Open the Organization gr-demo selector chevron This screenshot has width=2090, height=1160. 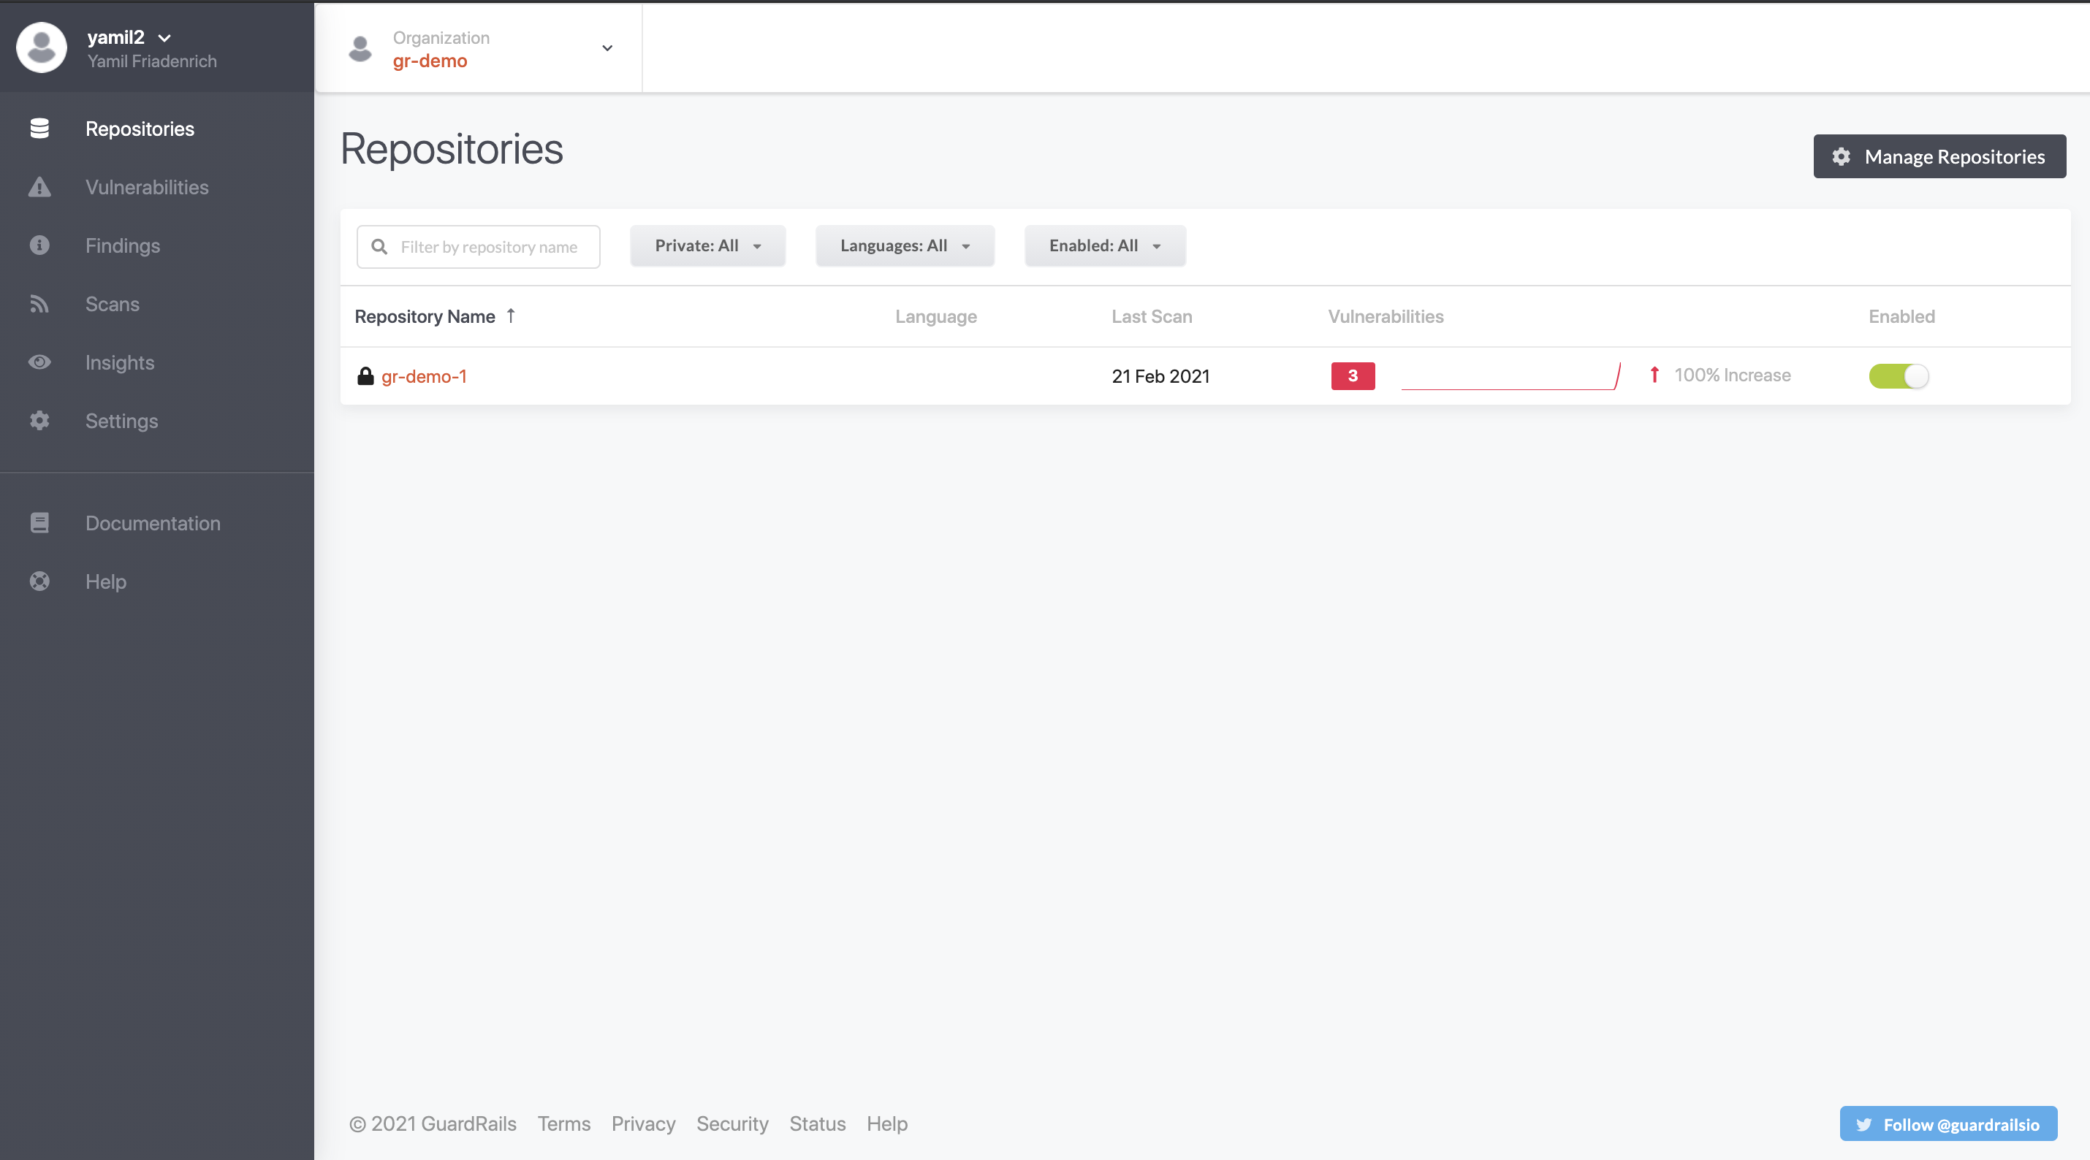click(x=607, y=48)
